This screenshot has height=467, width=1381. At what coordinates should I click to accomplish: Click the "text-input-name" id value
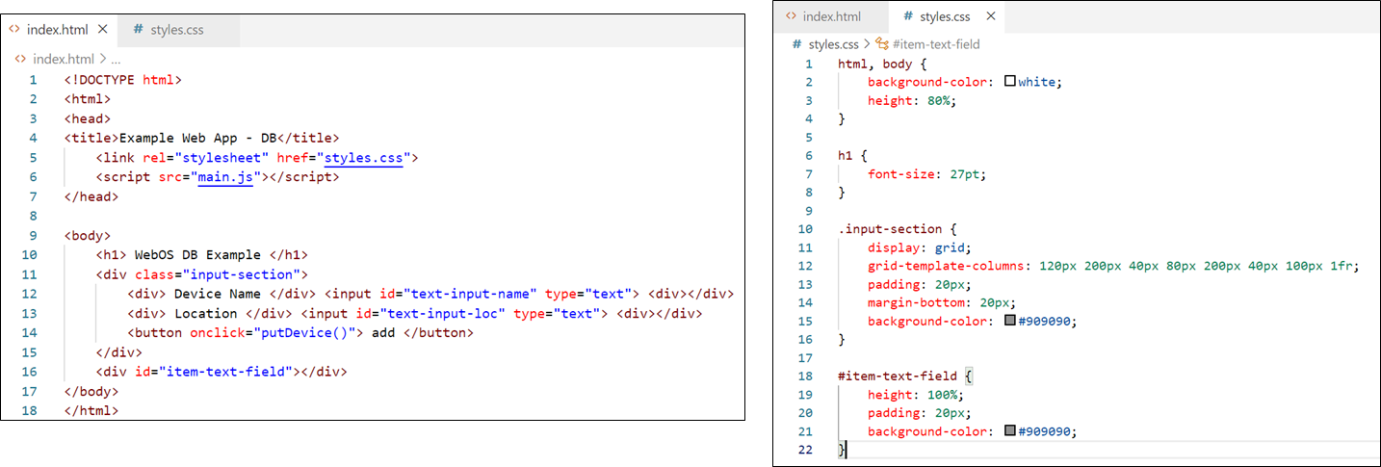click(x=471, y=294)
